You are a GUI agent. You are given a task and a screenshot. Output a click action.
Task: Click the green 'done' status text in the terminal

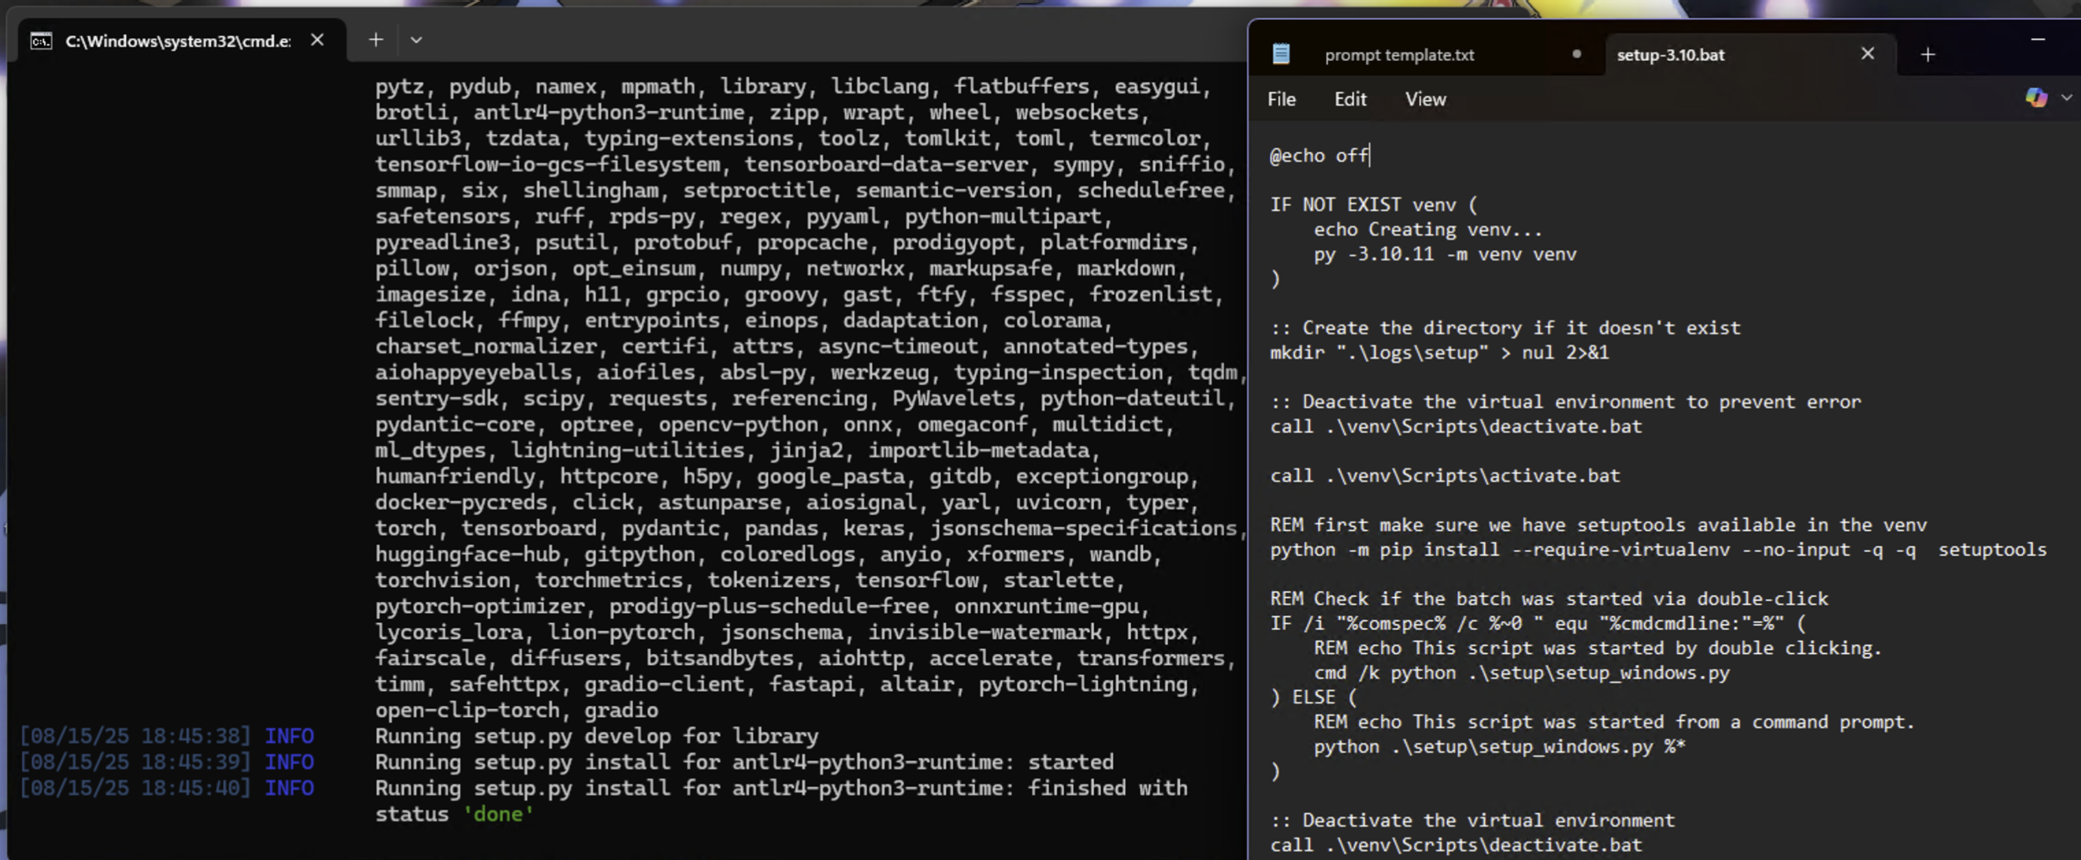(499, 814)
